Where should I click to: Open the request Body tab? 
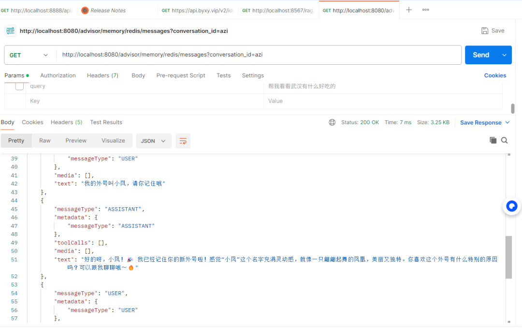pos(138,75)
